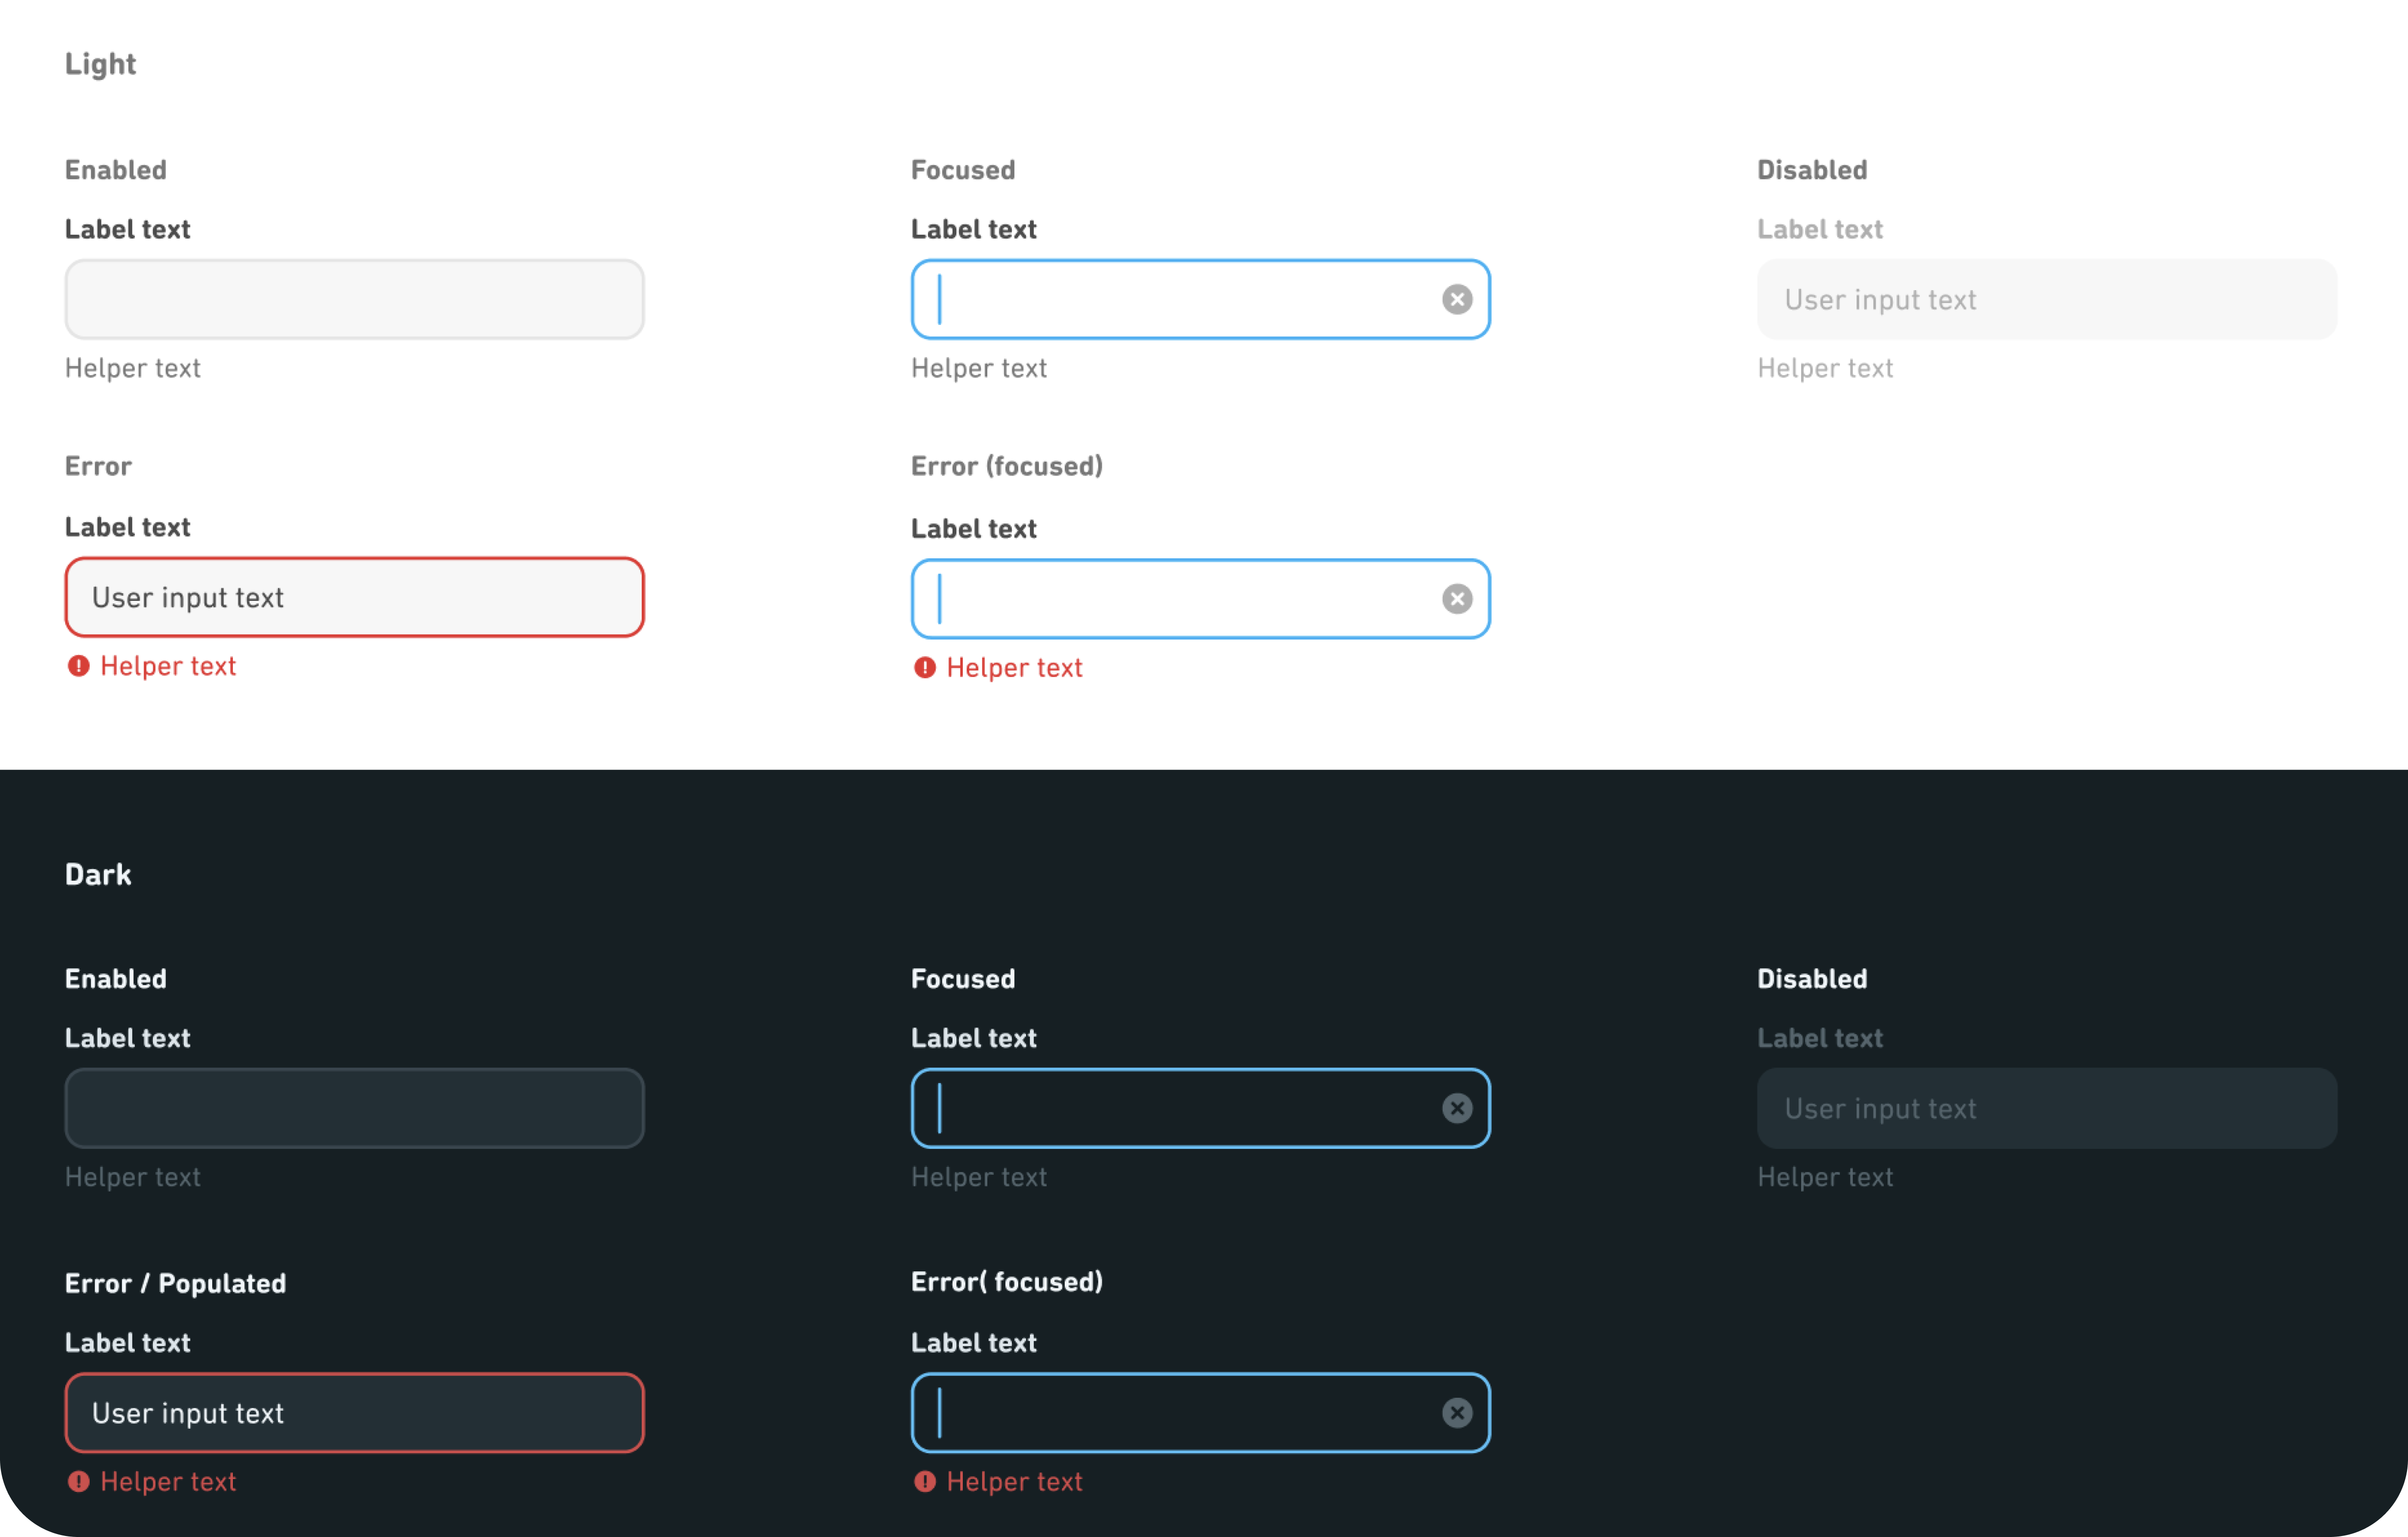This screenshot has height=1537, width=2408.
Task: Click the Dark "Error( focused)" state title
Action: pos(1007,1282)
